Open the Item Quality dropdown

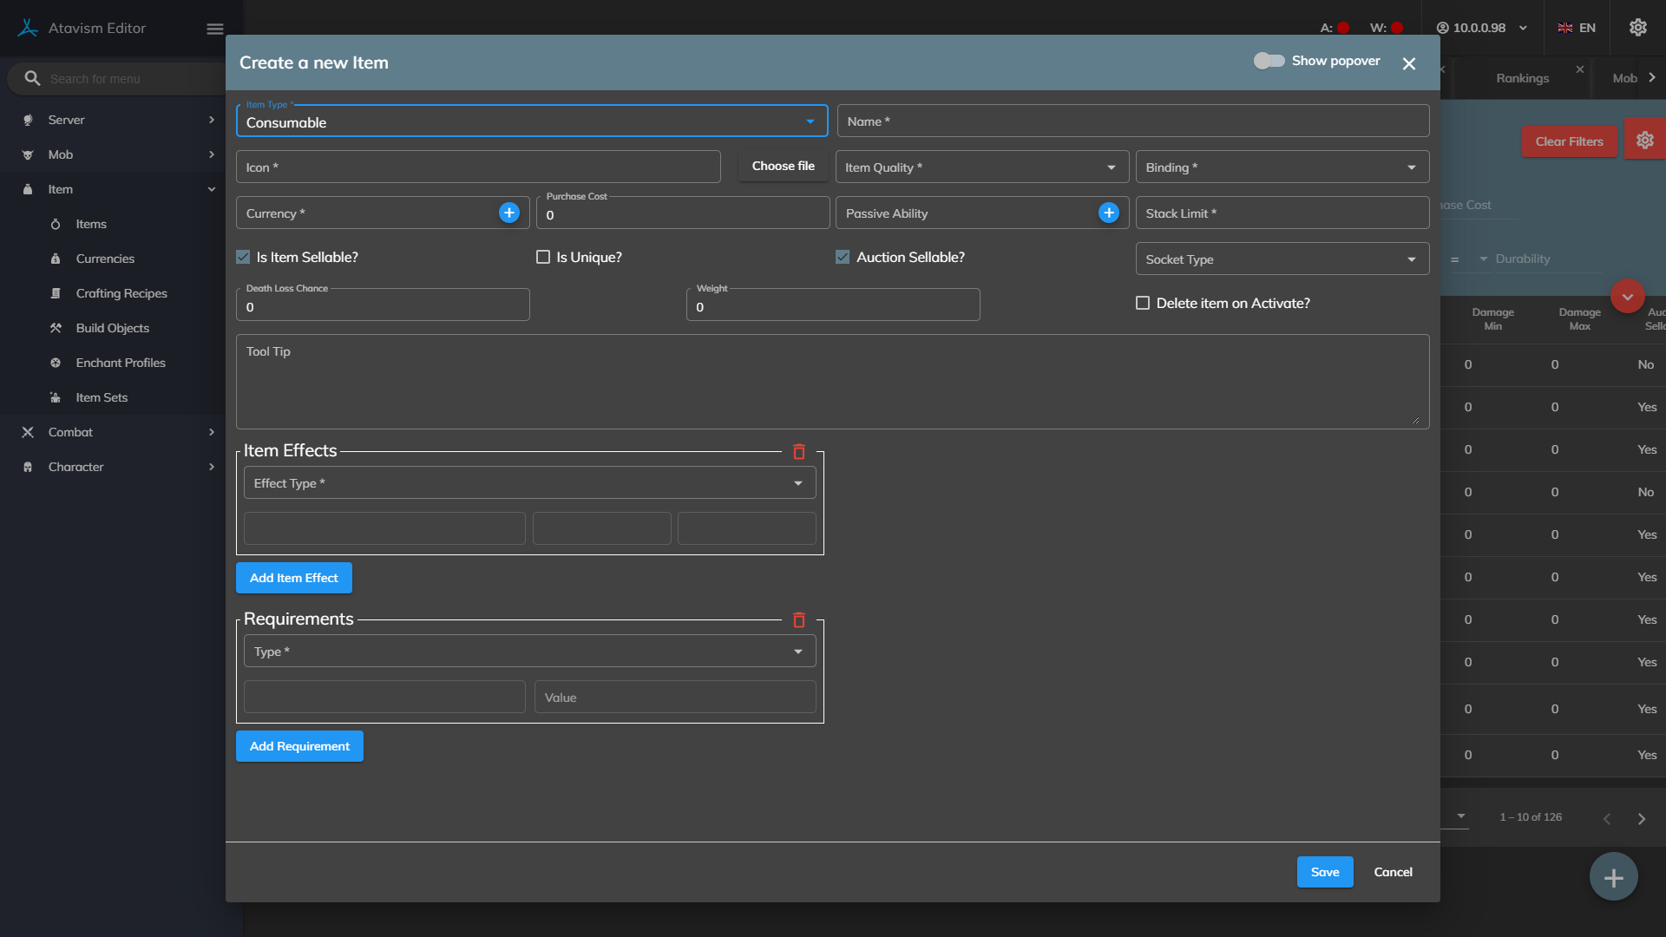[981, 167]
